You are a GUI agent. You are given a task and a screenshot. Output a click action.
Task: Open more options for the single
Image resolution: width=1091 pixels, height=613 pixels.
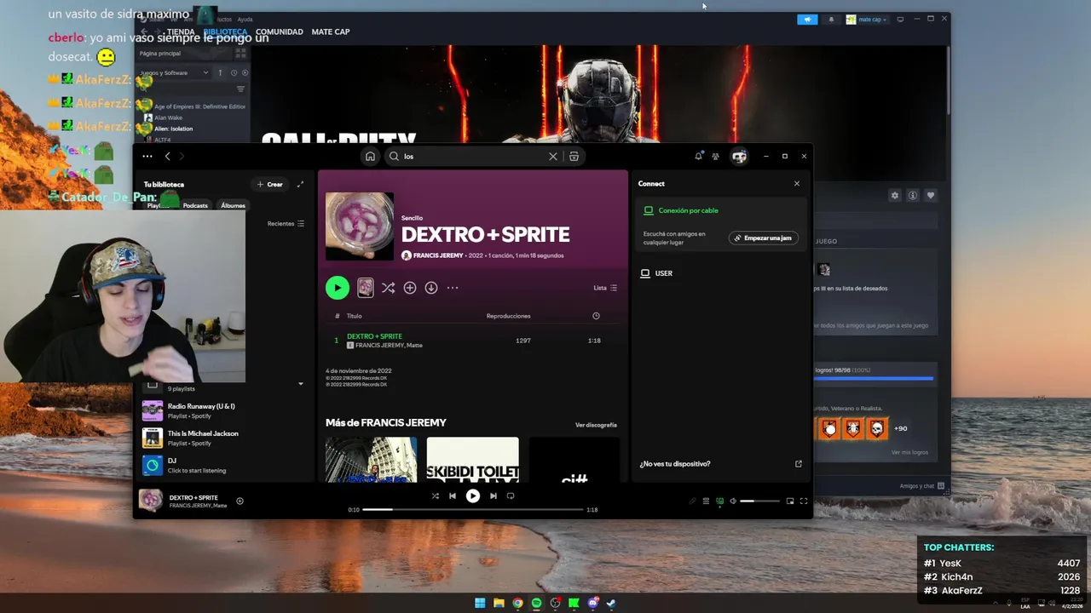pos(453,288)
